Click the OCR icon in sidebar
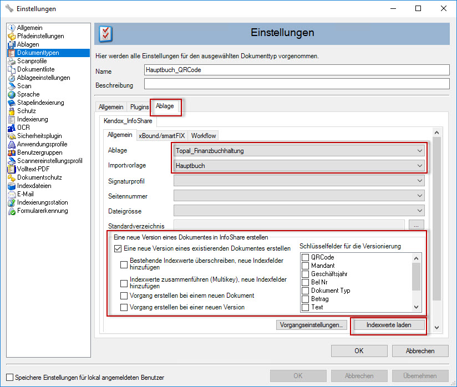 12,128
